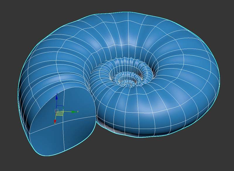
Task: Click the small square at the gizmo origin
Action: [x=56, y=111]
